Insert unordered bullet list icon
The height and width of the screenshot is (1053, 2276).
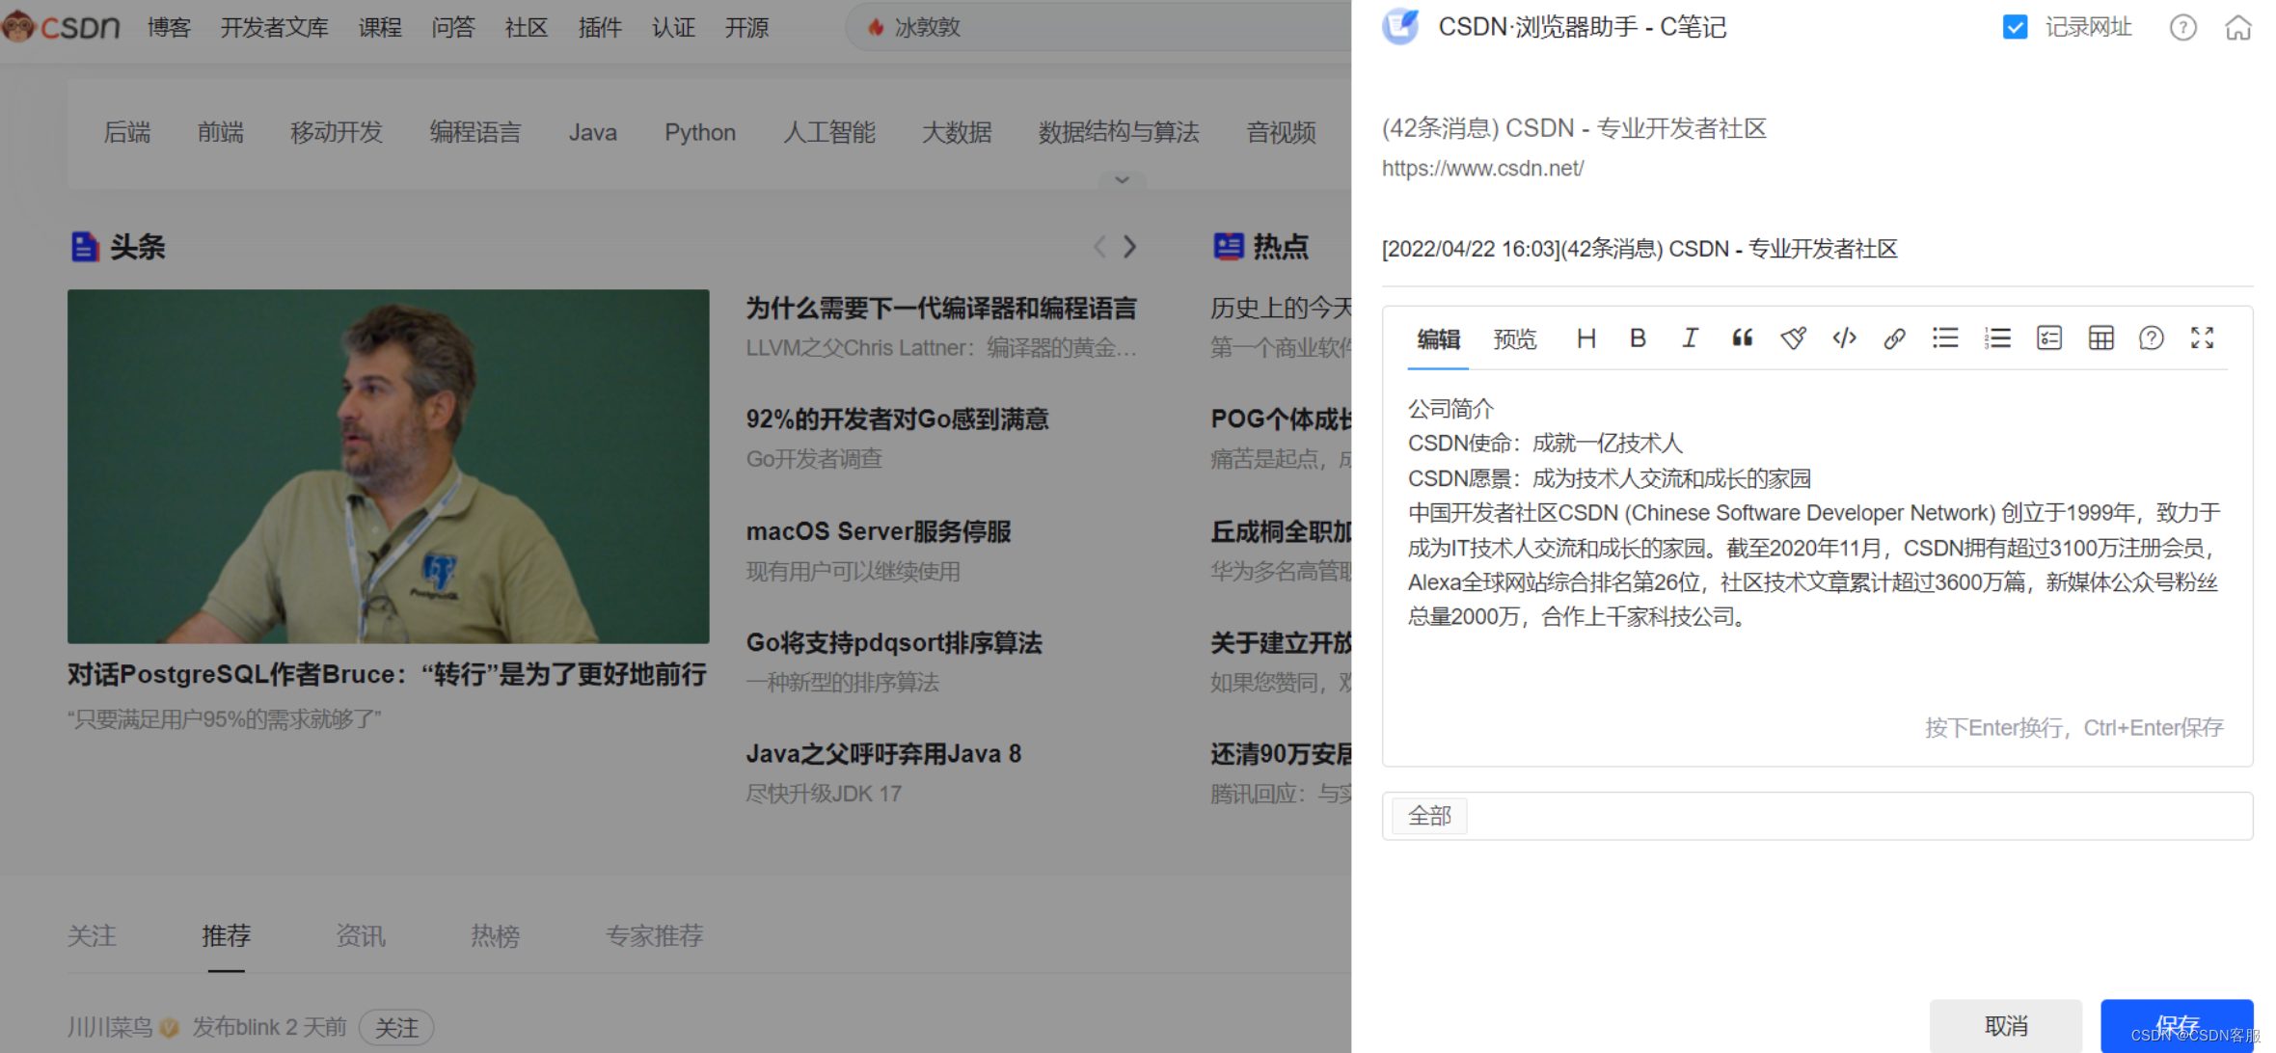pyautogui.click(x=1945, y=338)
